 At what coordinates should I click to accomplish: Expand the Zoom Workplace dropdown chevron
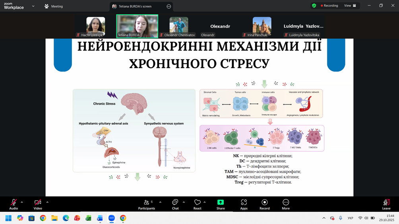point(33,6)
